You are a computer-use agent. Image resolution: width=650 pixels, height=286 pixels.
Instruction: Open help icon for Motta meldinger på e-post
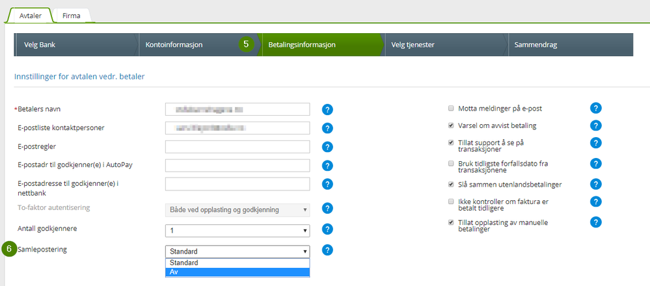[x=596, y=109]
